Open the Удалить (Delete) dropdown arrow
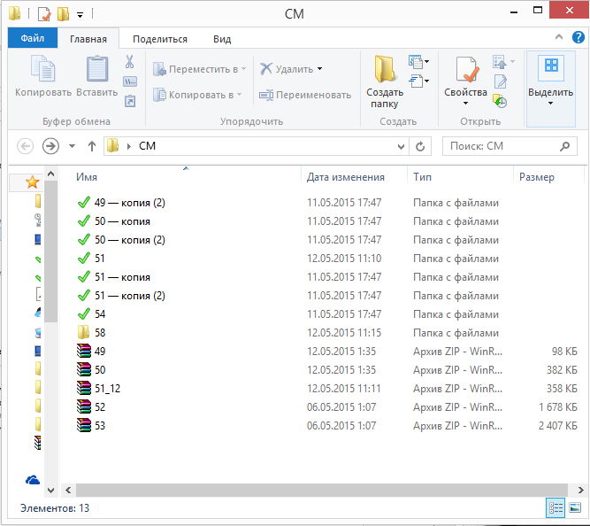 pos(319,69)
